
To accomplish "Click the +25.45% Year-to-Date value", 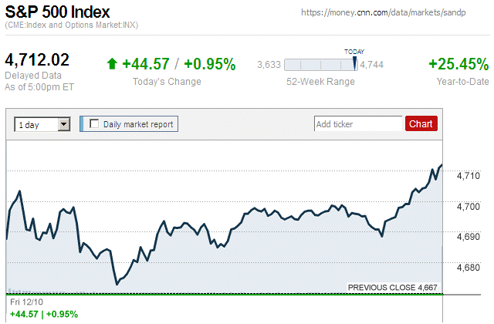I will [x=458, y=64].
